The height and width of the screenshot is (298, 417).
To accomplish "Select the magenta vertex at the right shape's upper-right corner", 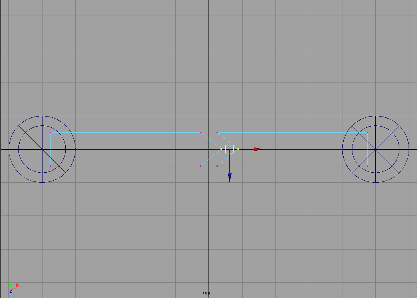I will 367,132.
